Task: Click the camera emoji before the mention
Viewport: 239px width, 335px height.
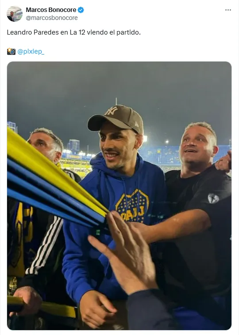Action: [x=11, y=51]
